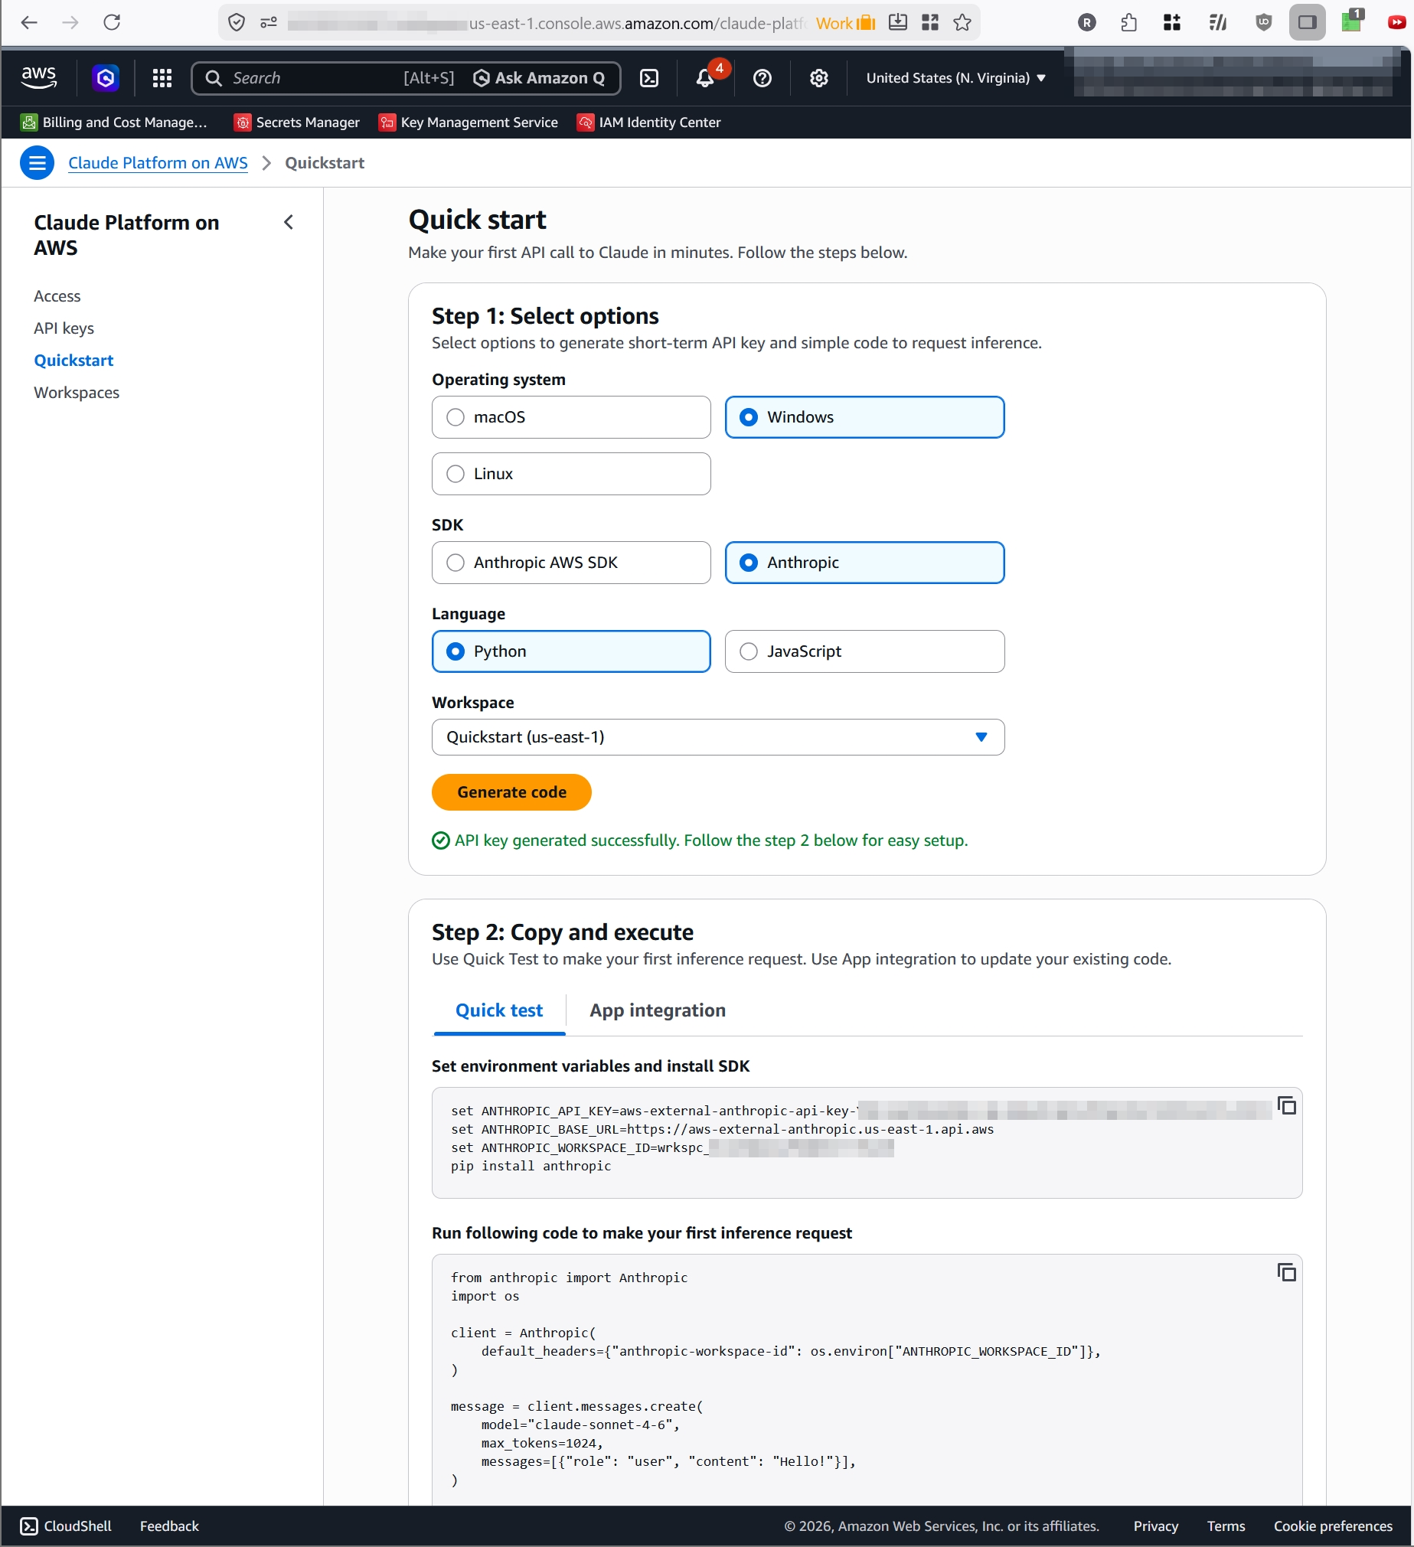Click the QR grid icon in address bar
The image size is (1414, 1547).
(930, 22)
